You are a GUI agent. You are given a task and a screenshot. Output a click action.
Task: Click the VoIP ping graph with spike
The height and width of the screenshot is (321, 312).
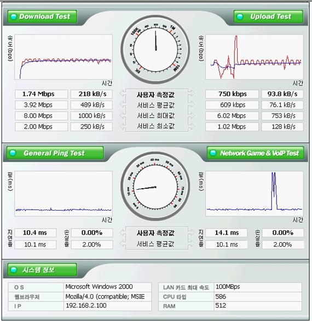tap(254, 194)
